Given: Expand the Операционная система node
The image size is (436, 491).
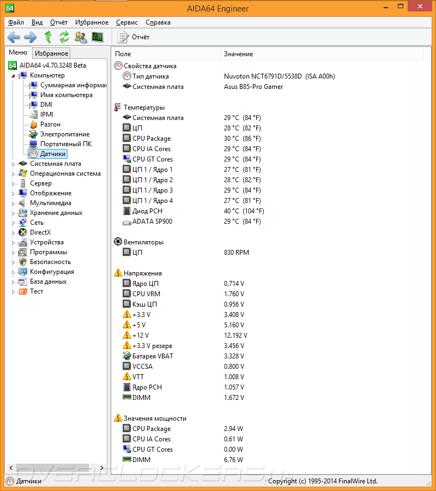Looking at the screenshot, I should pyautogui.click(x=13, y=174).
